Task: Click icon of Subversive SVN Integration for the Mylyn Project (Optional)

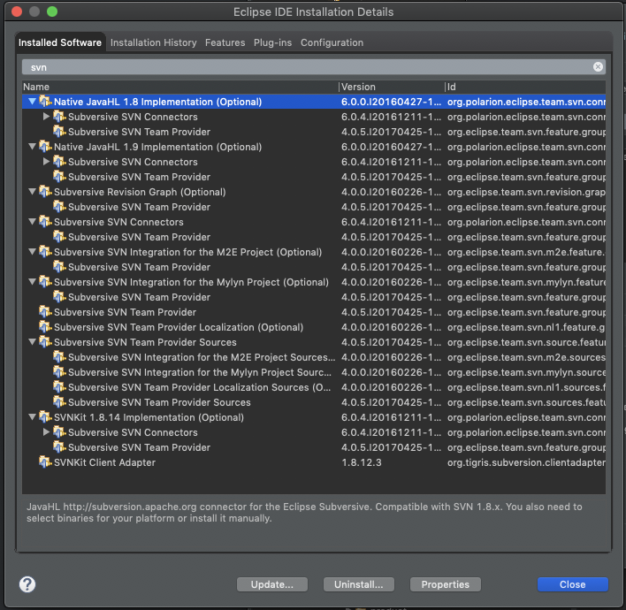Action: [x=45, y=282]
